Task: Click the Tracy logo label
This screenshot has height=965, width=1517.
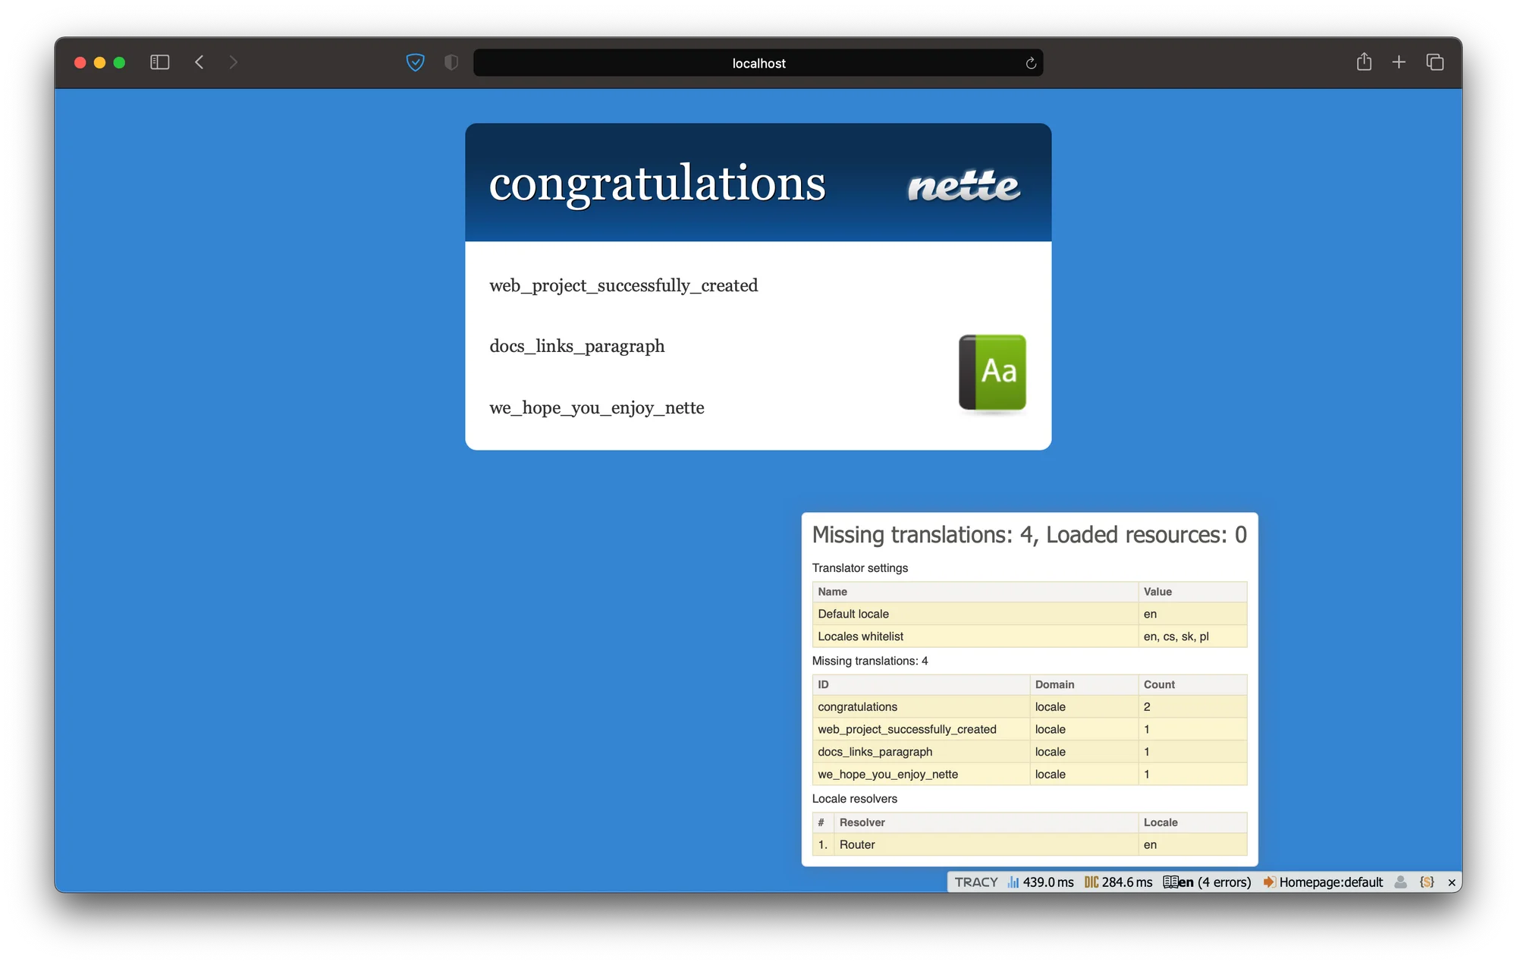Action: [x=975, y=882]
